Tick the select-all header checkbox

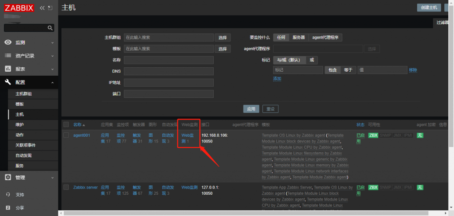[67, 124]
